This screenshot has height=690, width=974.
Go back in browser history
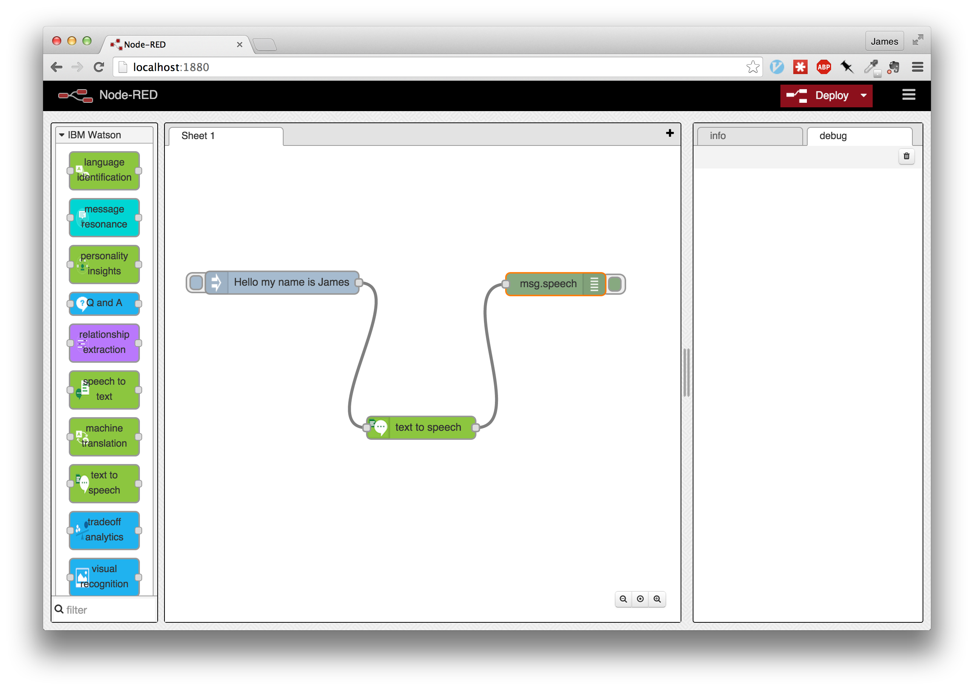[57, 67]
